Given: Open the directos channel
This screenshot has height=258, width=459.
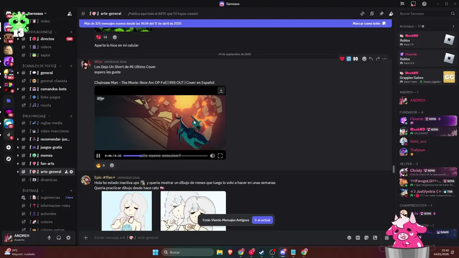Looking at the screenshot, I should click(x=47, y=39).
